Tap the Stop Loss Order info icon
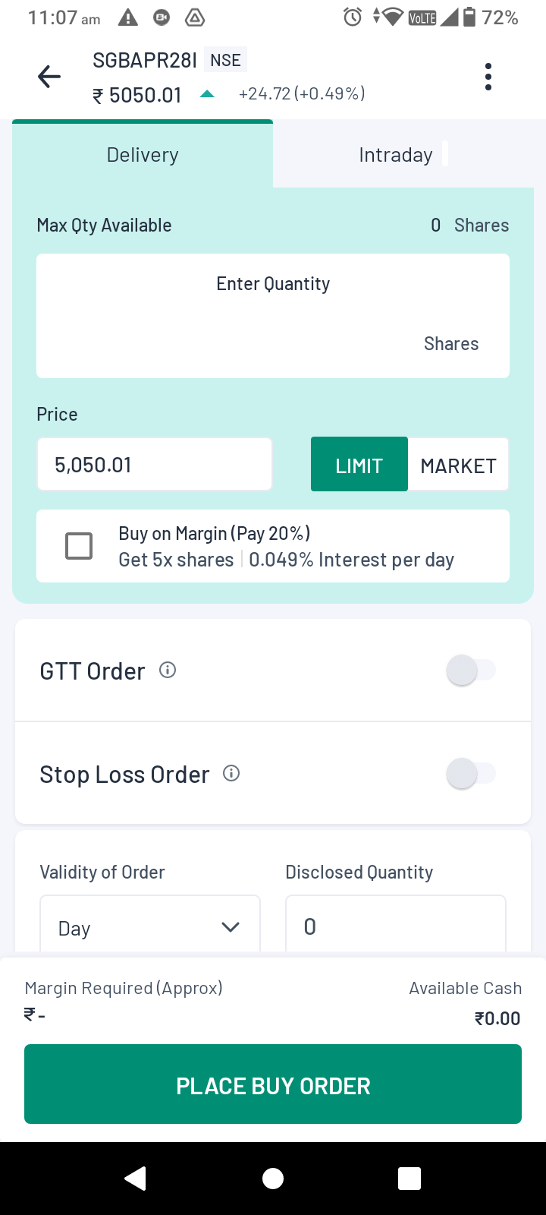This screenshot has width=546, height=1215. coord(231,773)
